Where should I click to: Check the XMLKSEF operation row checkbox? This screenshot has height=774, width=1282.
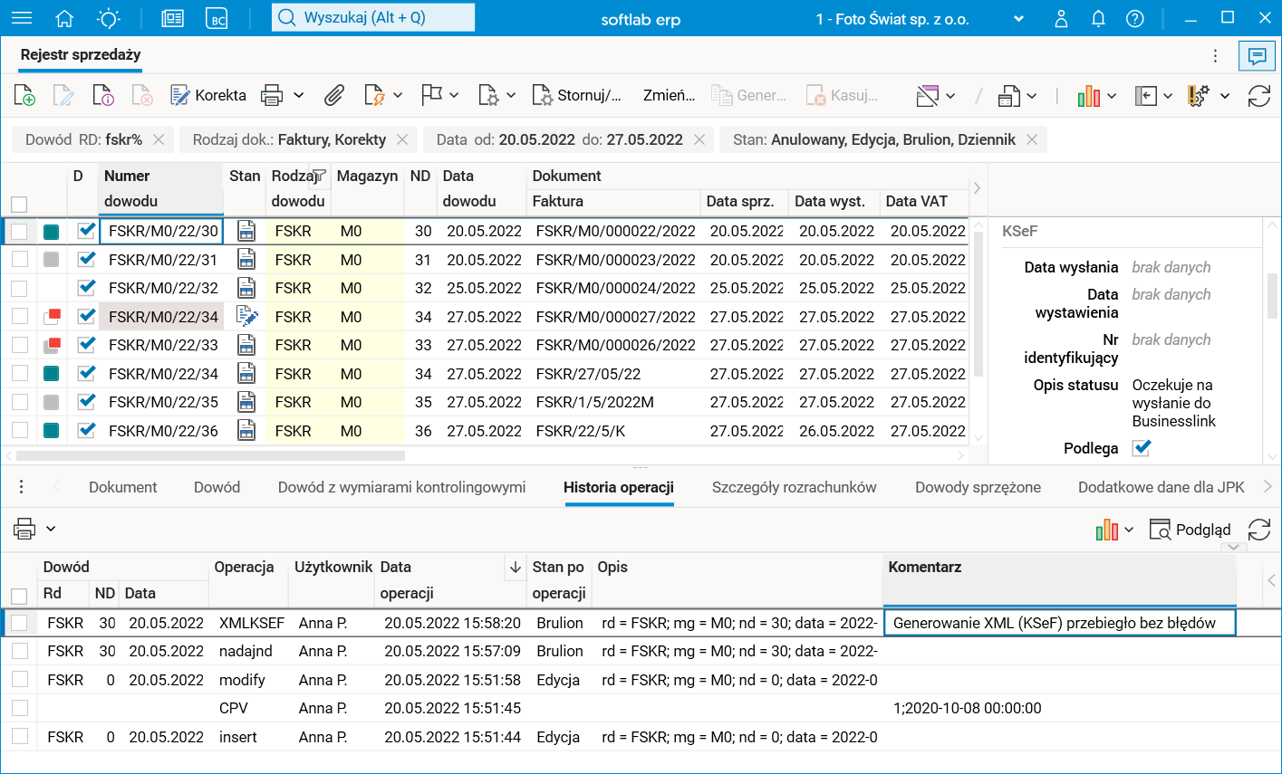[x=19, y=623]
